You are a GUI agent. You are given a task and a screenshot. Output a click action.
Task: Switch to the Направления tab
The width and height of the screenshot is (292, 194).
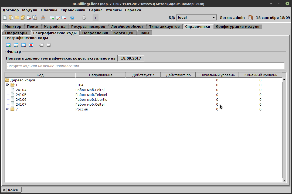coord(95,33)
